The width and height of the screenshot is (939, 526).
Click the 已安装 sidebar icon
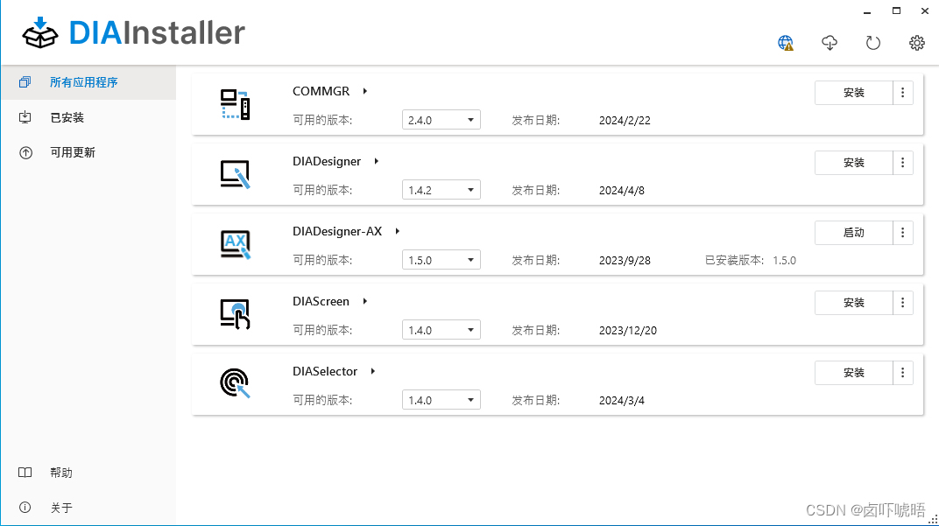click(25, 117)
